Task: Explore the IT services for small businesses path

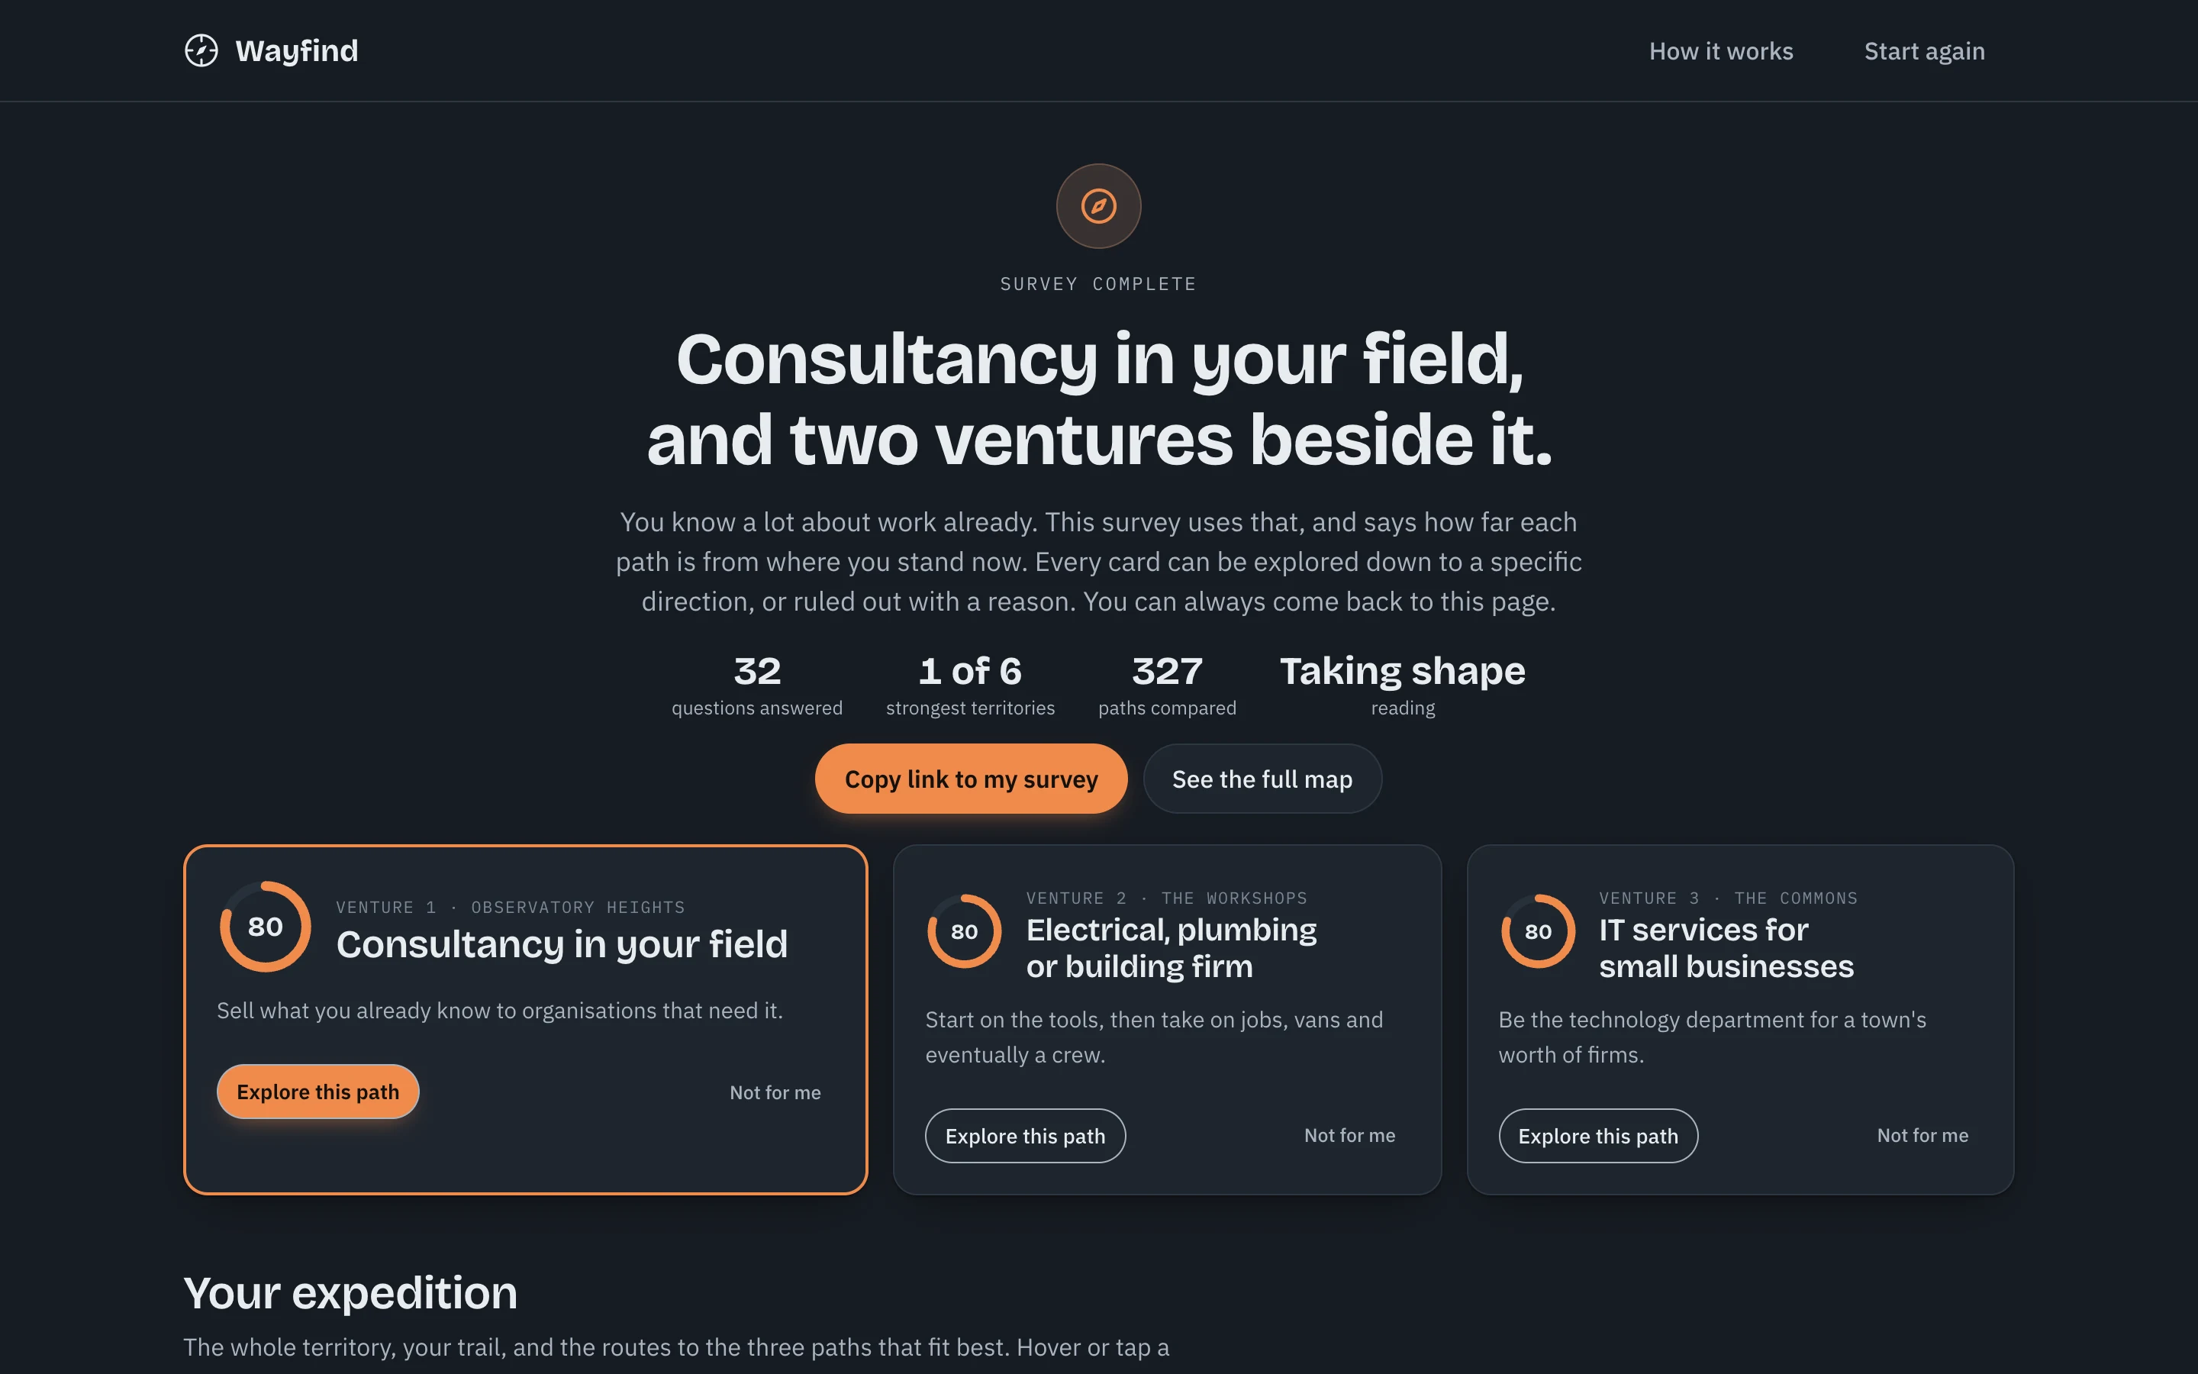Action: coord(1597,1136)
